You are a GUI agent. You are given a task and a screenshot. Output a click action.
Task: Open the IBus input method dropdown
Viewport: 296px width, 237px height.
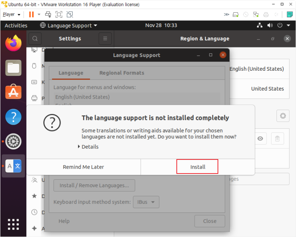pos(146,202)
